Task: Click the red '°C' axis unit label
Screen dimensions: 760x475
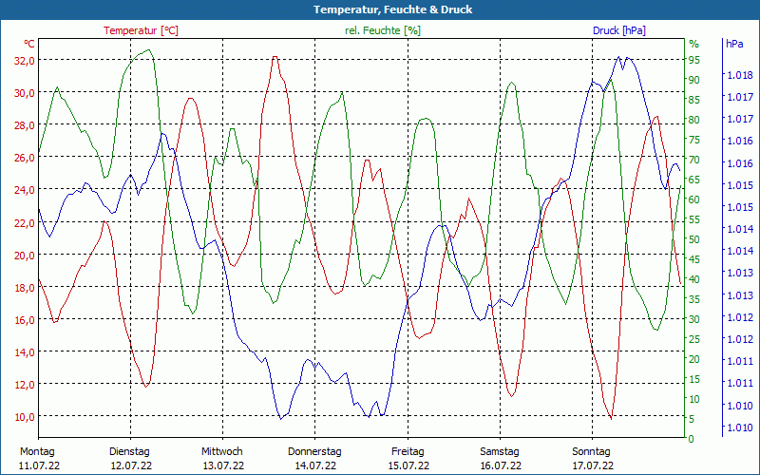Action: coord(29,44)
